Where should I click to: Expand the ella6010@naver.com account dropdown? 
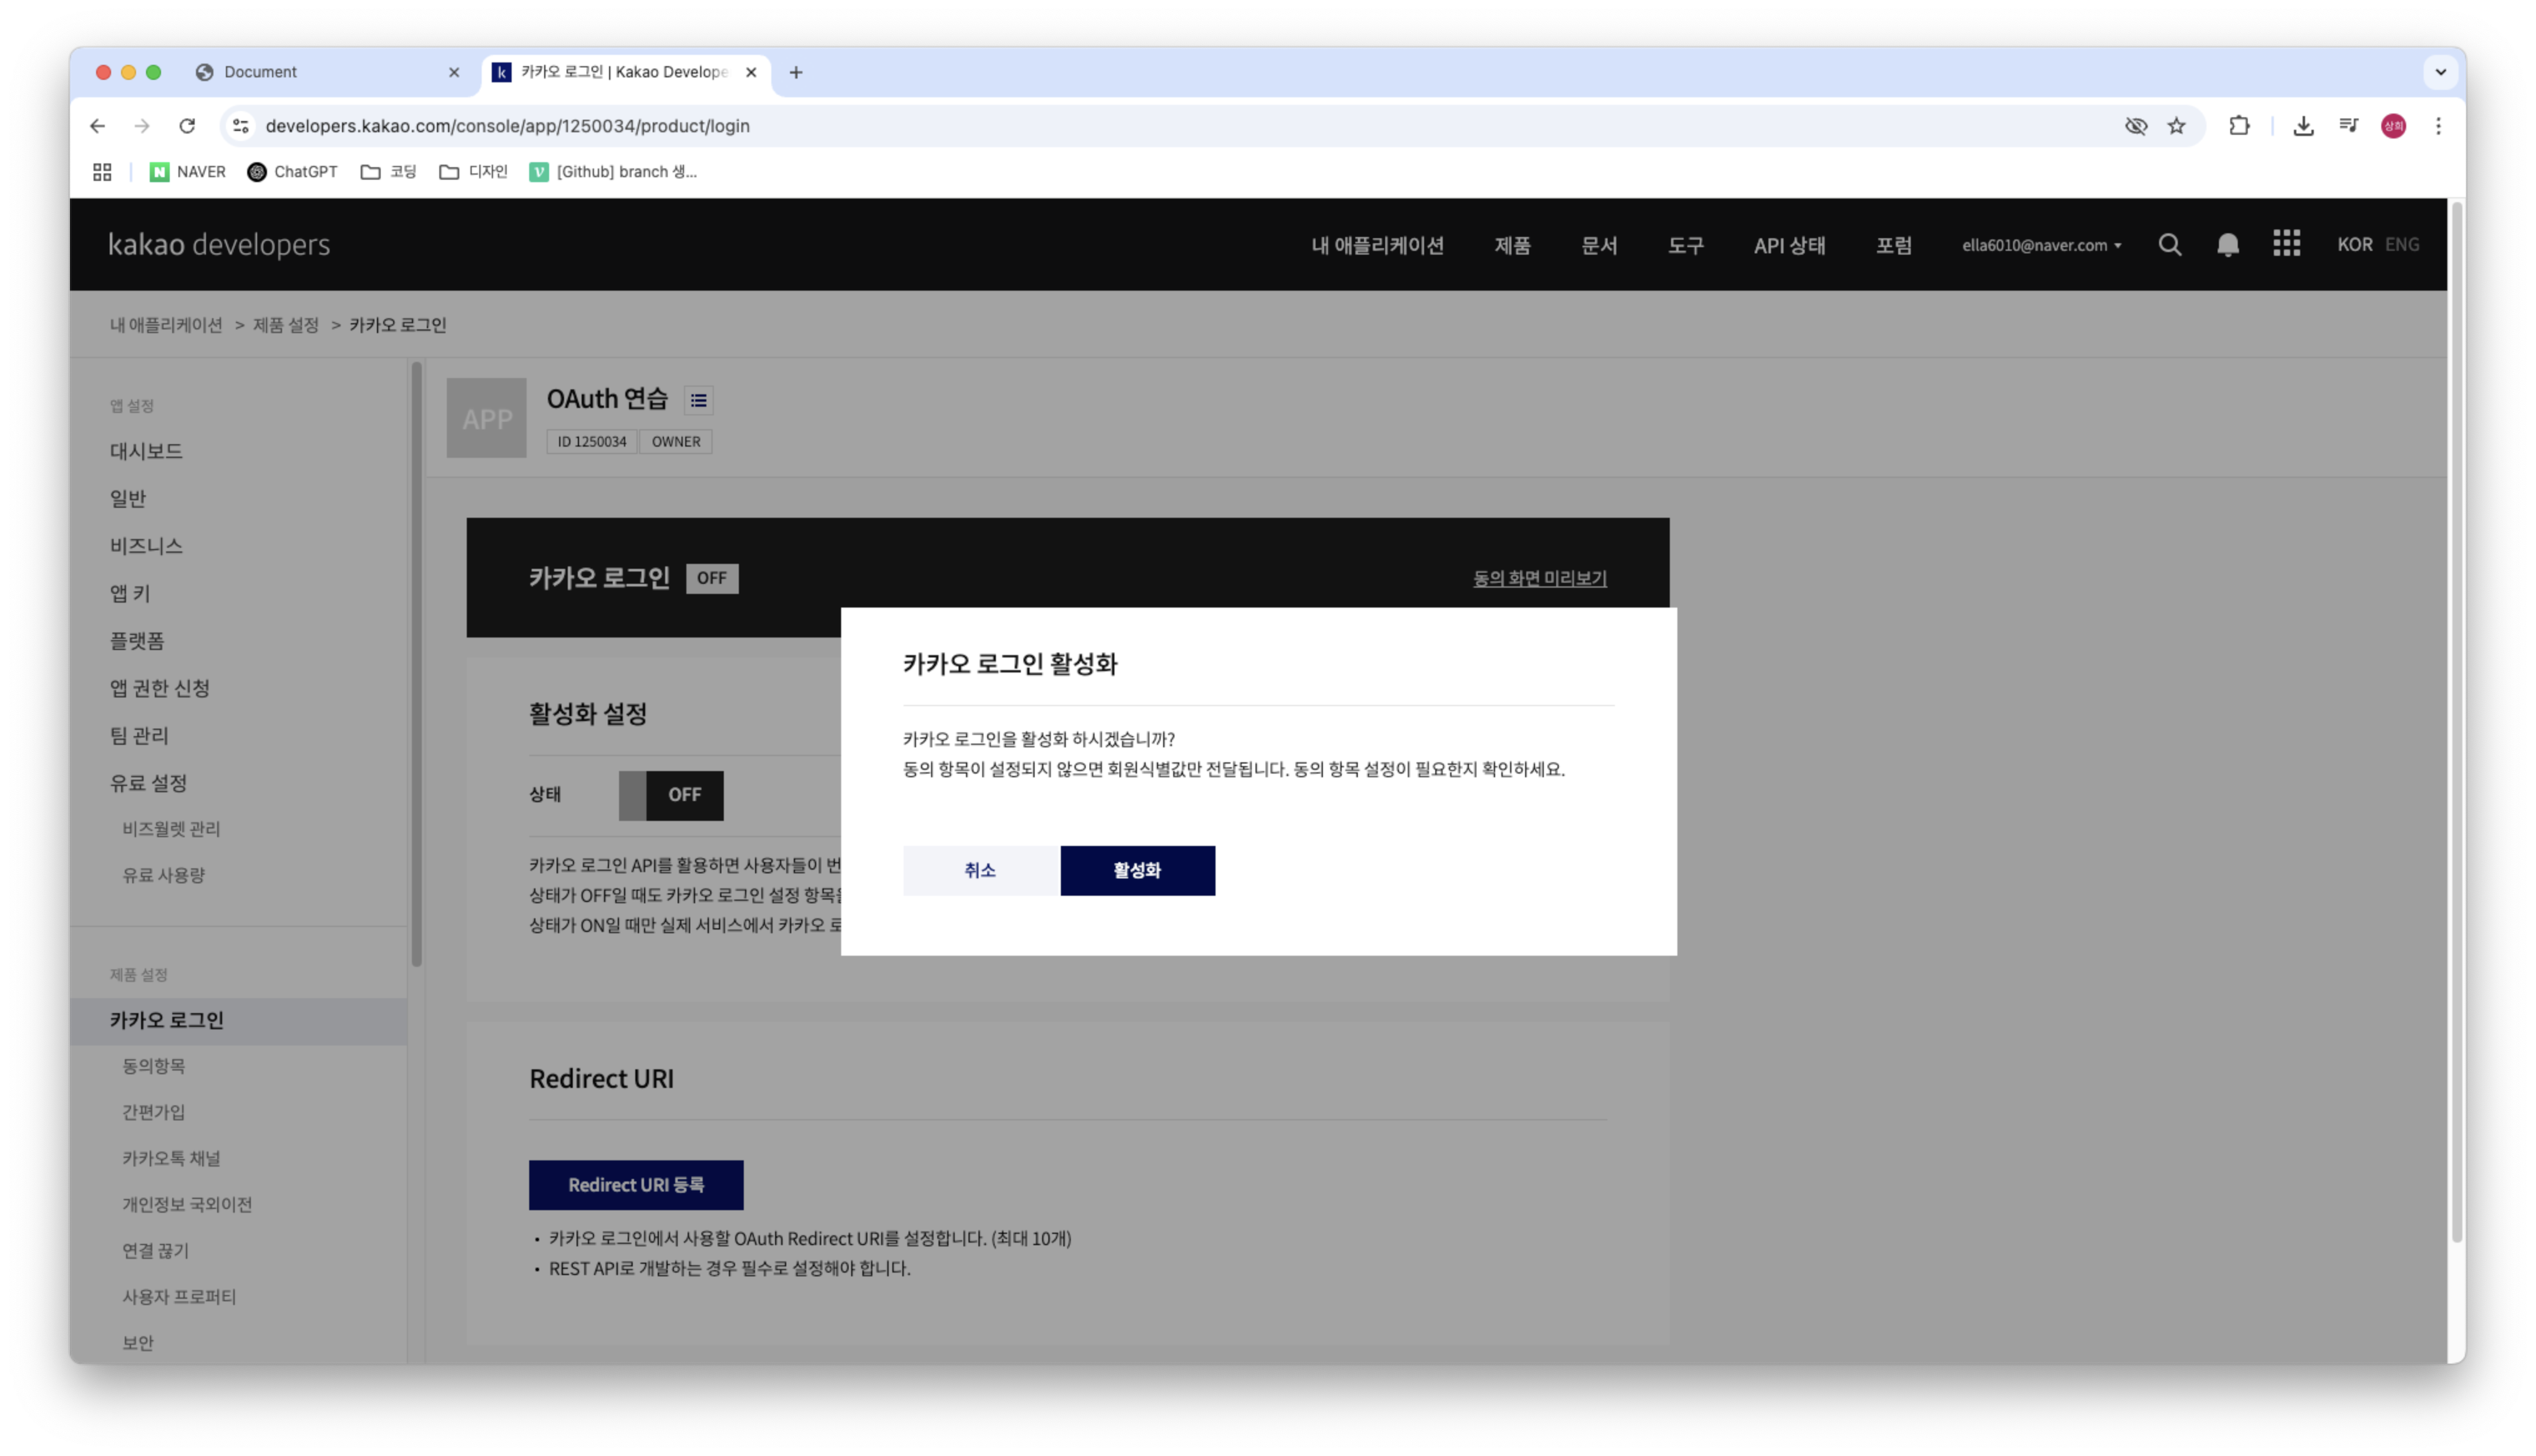(x=2041, y=245)
